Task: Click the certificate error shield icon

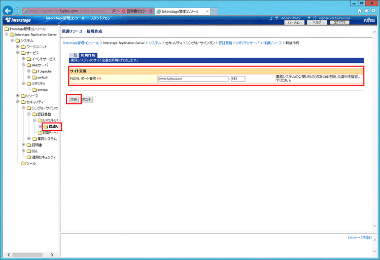Action: pyautogui.click(x=124, y=11)
